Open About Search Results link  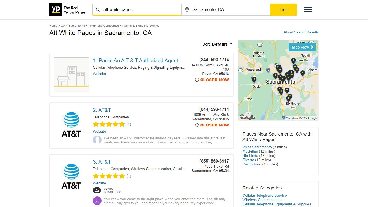coord(301,32)
